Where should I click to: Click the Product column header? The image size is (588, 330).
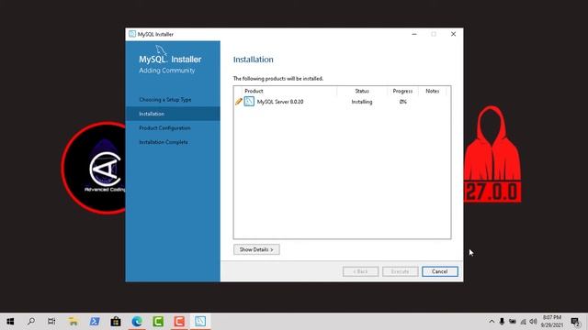(x=254, y=91)
